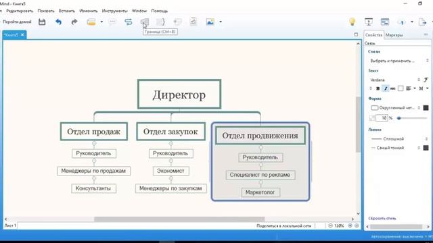Click the greyed callout toolbar icon
This screenshot has height=243, width=433.
[x=112, y=22]
